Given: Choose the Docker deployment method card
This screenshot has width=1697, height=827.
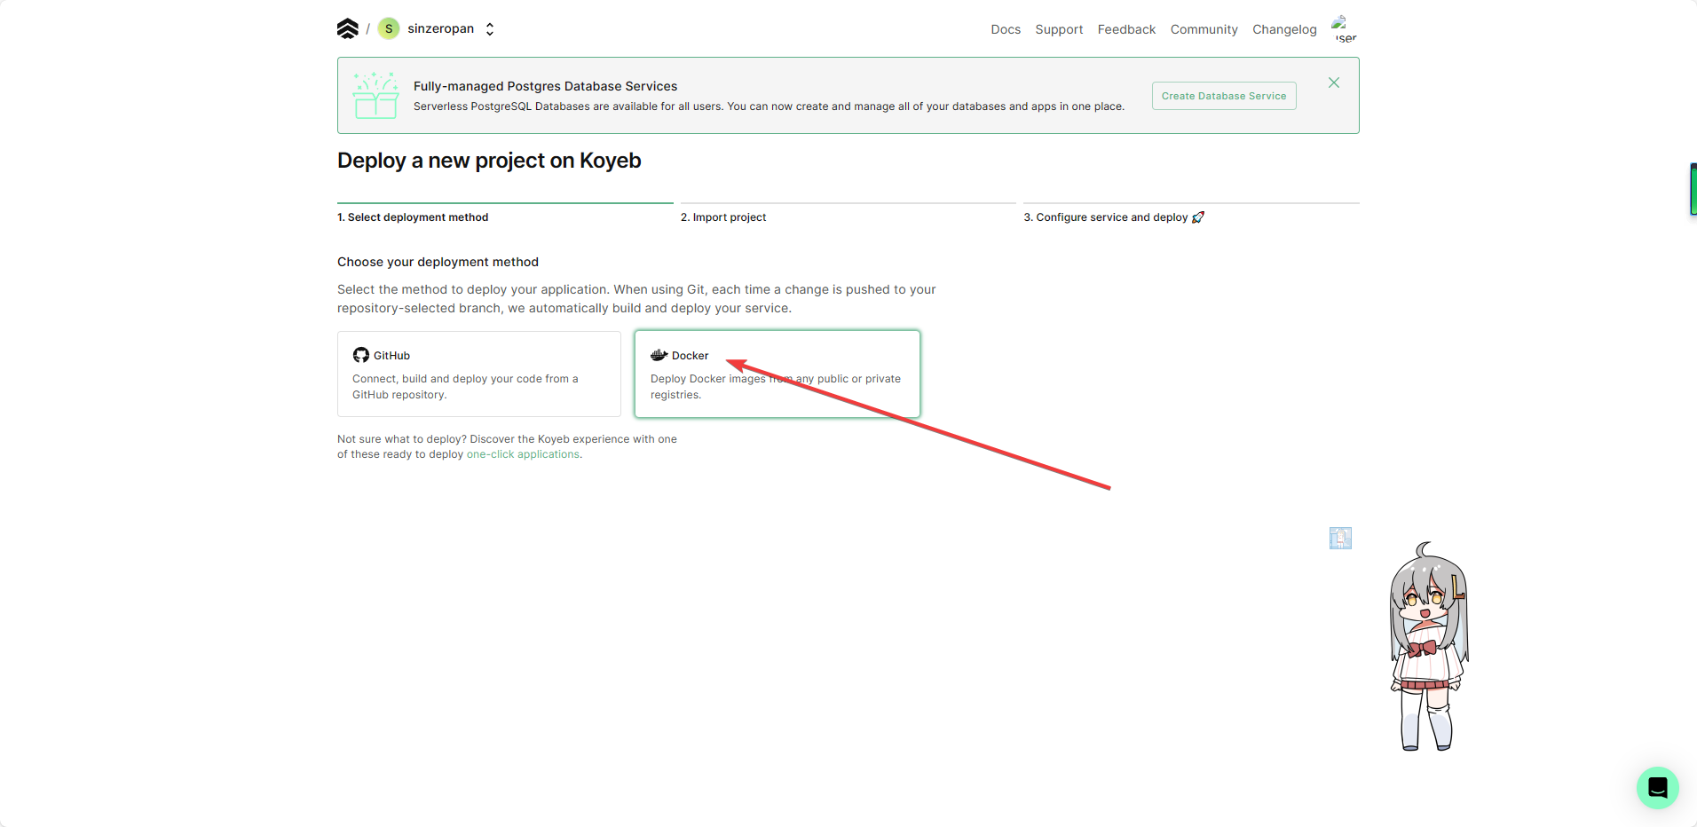Looking at the screenshot, I should [777, 374].
